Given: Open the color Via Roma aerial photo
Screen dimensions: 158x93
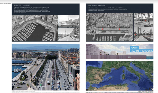Looking at the screenshot, I should point(46,67).
